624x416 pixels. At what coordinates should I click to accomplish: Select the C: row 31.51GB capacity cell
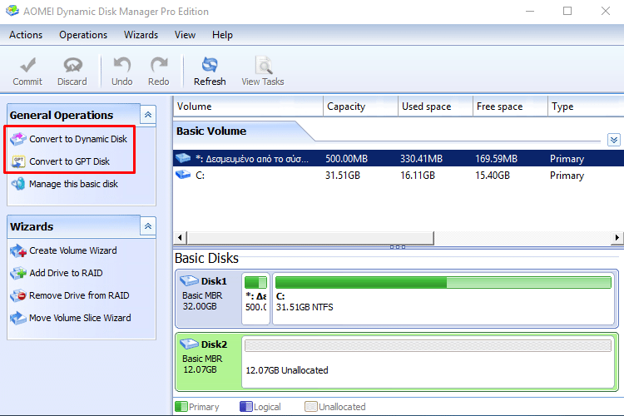[x=343, y=176]
